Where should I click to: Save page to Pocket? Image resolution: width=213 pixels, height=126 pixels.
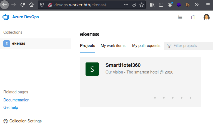pos(134,5)
